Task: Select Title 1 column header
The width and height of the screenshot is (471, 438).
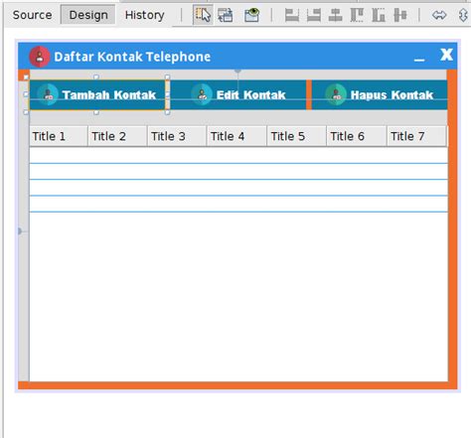Action: (59, 136)
